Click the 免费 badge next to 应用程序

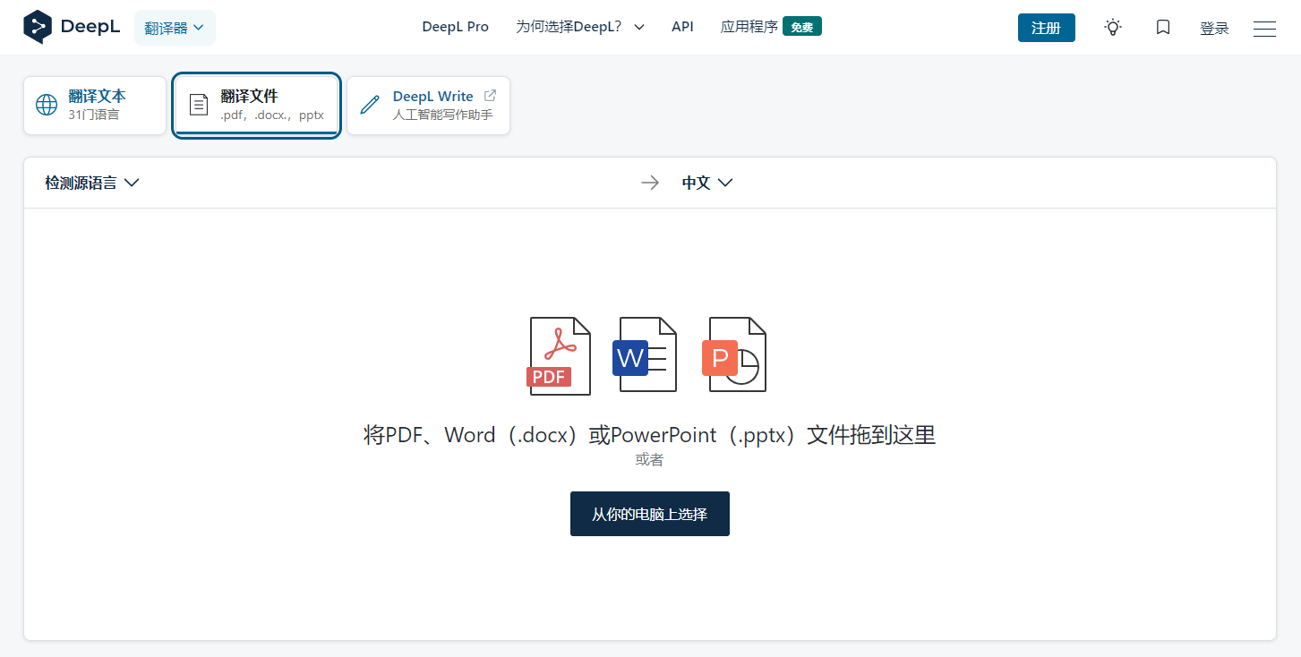[x=802, y=27]
